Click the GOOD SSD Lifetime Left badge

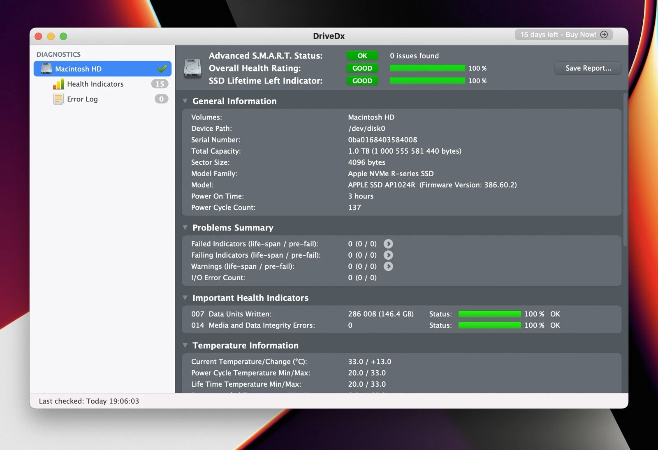pyautogui.click(x=362, y=81)
